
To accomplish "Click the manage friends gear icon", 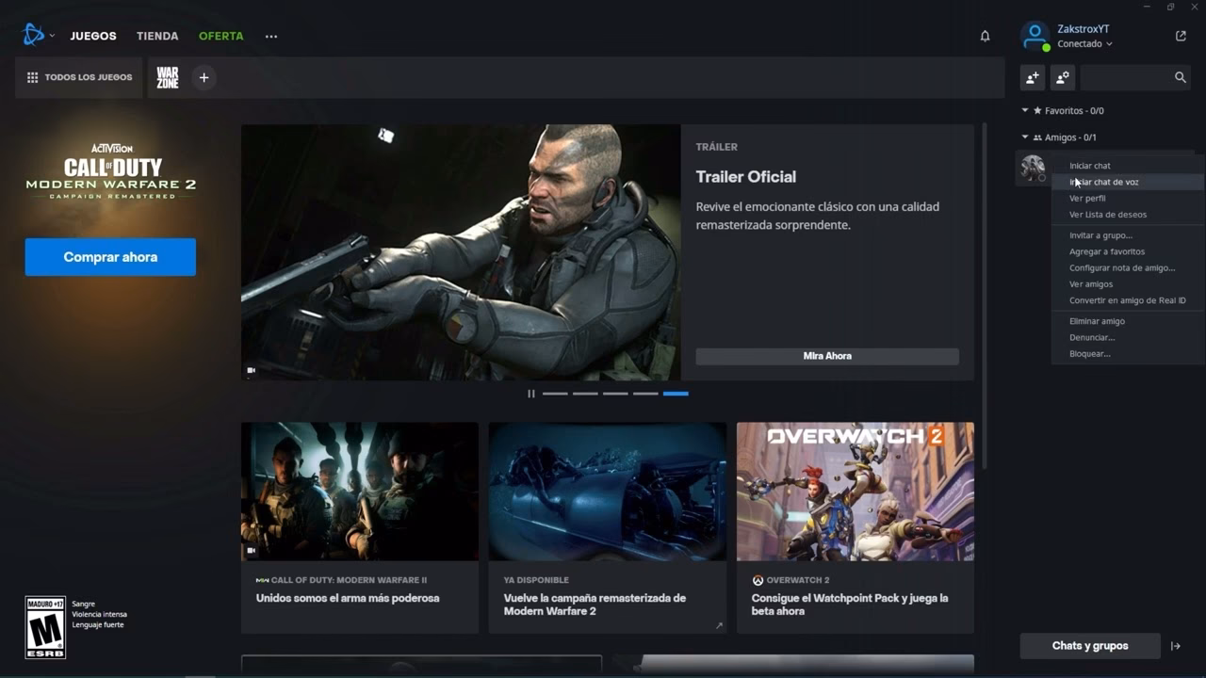I will pyautogui.click(x=1063, y=77).
